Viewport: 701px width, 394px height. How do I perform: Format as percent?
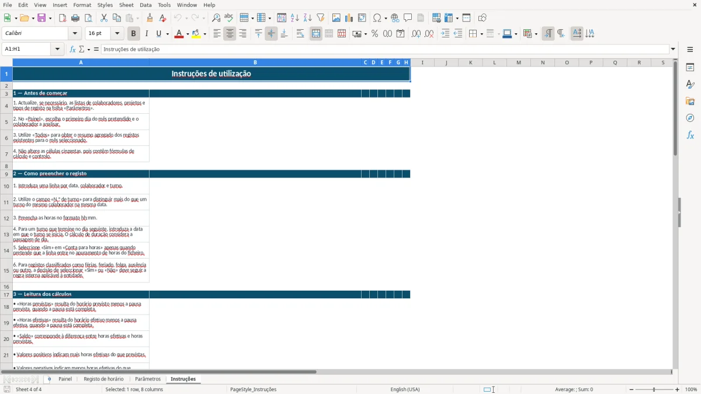coord(375,34)
